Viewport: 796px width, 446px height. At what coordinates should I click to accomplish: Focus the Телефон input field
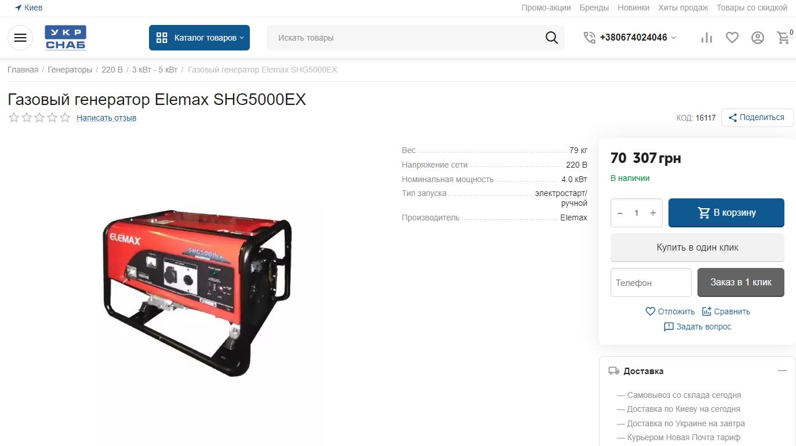coord(651,282)
